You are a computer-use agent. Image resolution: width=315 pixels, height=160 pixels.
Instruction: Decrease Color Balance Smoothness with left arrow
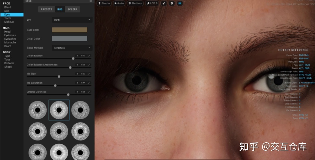pyautogui.click(x=77, y=65)
